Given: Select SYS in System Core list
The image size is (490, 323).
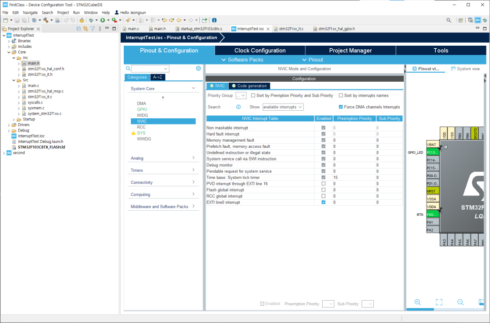Looking at the screenshot, I should 141,133.
